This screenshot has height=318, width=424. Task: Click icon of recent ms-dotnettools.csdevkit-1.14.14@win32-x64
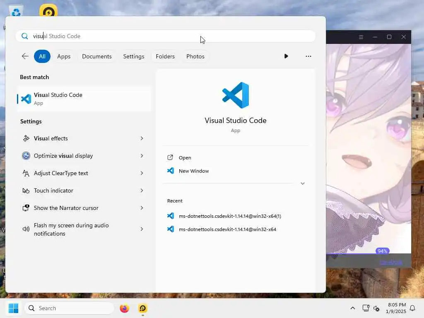(170, 229)
